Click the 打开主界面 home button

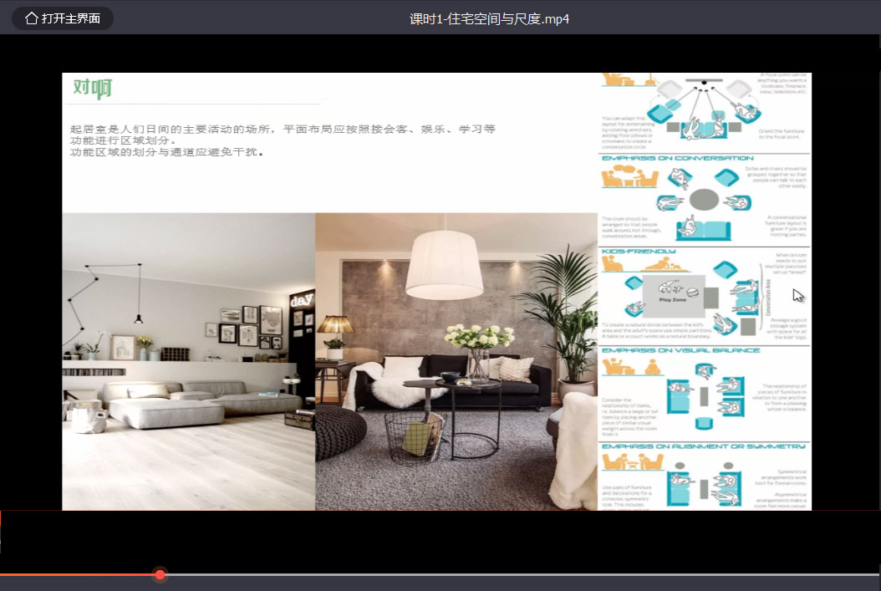63,18
